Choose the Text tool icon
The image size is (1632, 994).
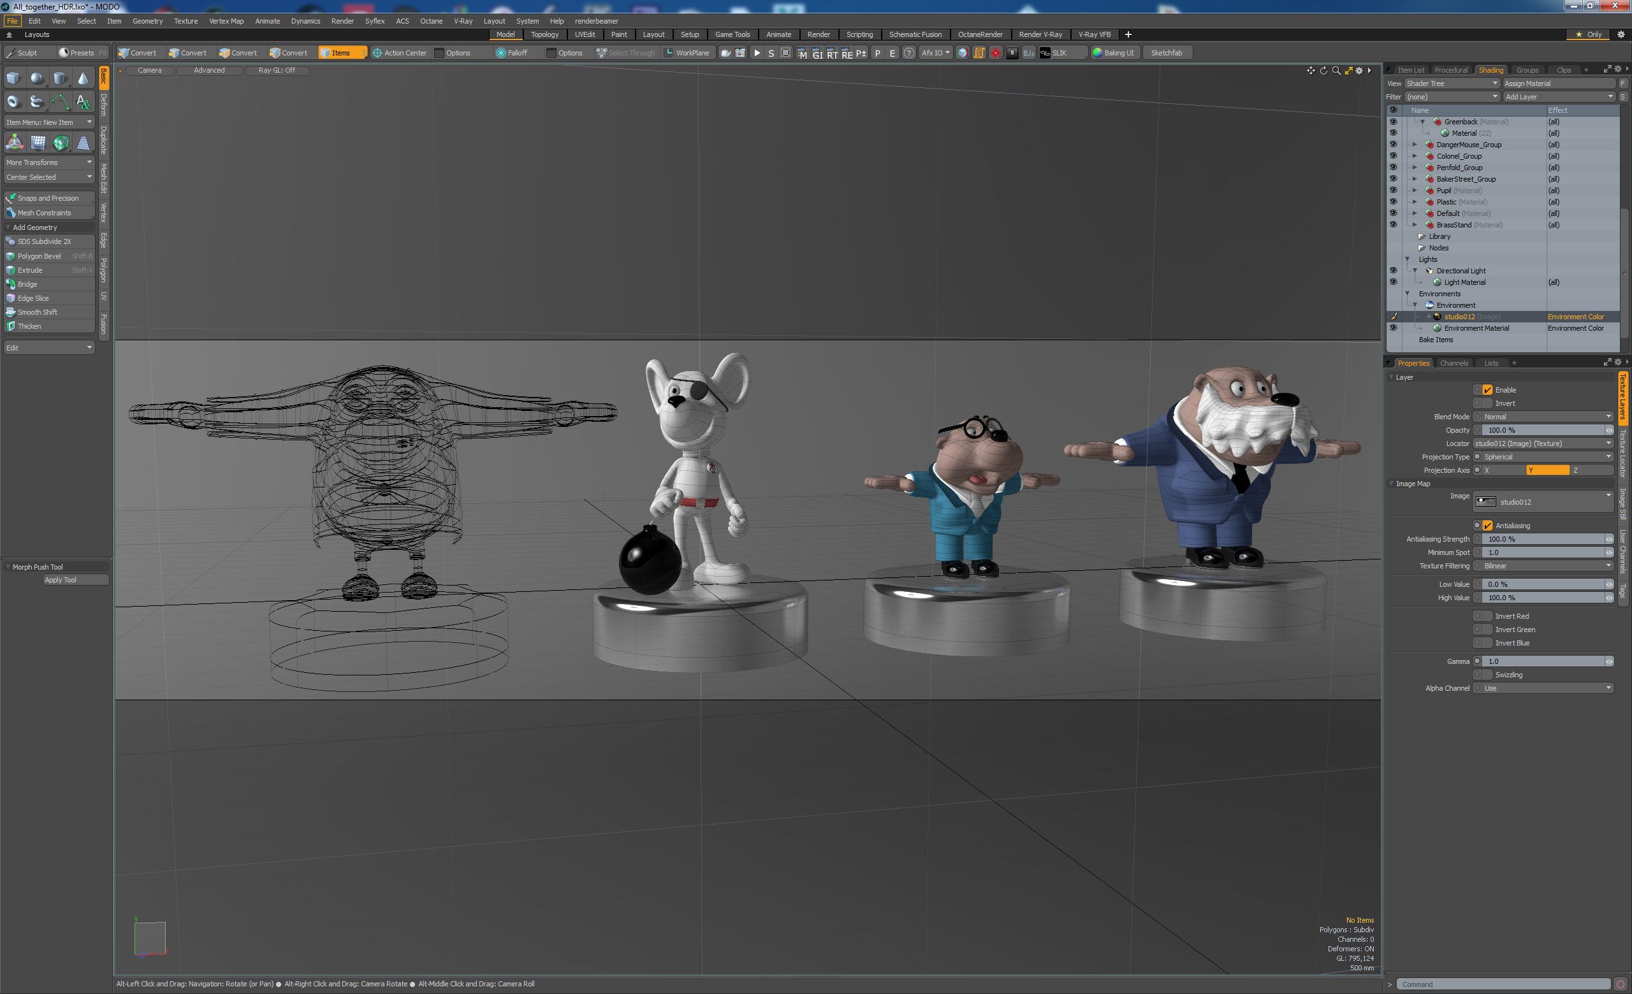pyautogui.click(x=83, y=102)
